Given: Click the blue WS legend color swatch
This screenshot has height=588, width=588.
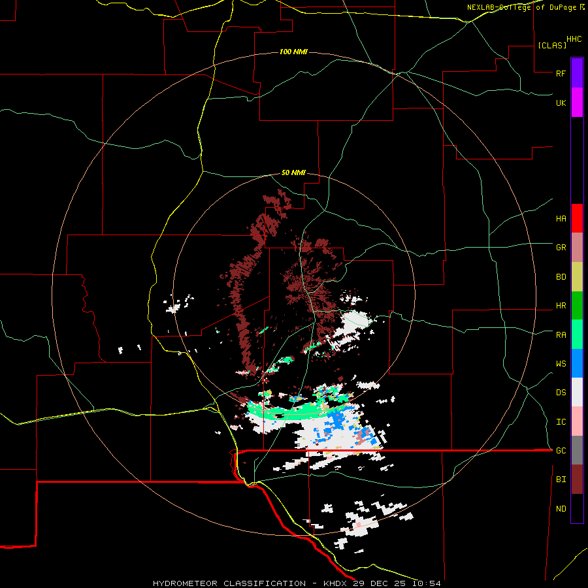Looking at the screenshot, I should (x=577, y=363).
